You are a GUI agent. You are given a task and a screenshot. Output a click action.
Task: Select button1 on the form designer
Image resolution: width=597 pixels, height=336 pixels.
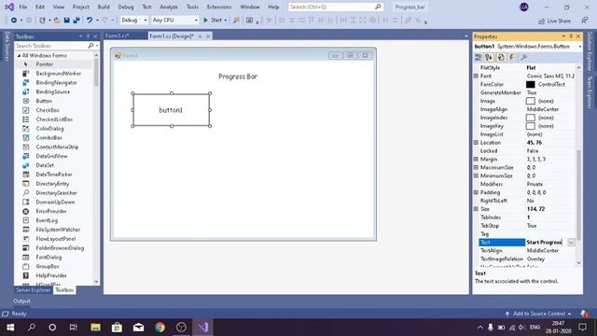(171, 110)
